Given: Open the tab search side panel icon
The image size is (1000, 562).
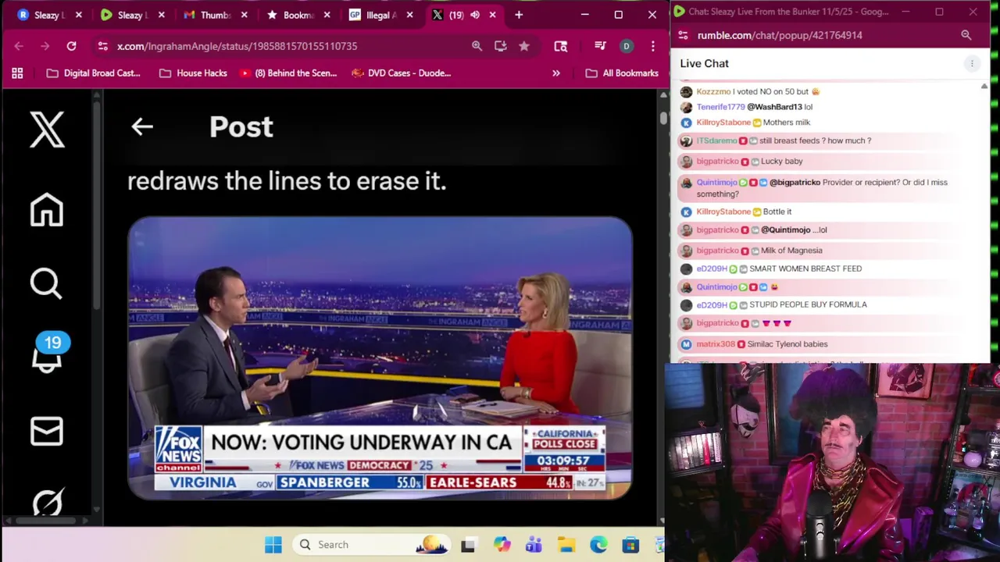Looking at the screenshot, I should point(560,46).
